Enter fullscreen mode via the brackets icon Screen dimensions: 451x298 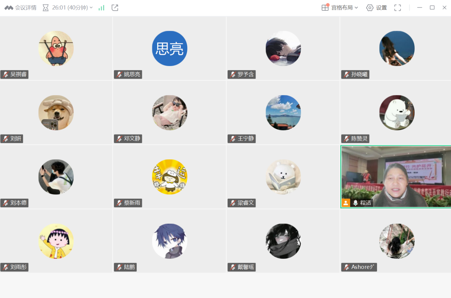coord(398,8)
